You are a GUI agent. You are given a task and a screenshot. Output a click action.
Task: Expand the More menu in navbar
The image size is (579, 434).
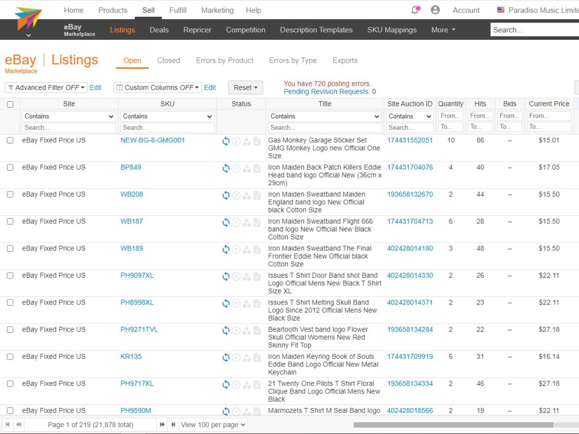click(x=443, y=30)
